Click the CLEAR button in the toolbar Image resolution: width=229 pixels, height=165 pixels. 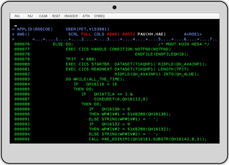pos(43,16)
